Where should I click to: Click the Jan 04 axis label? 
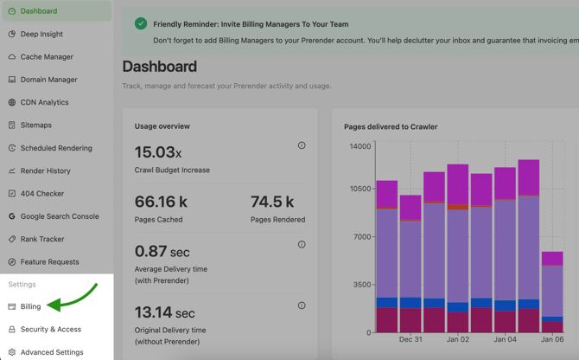coord(506,339)
